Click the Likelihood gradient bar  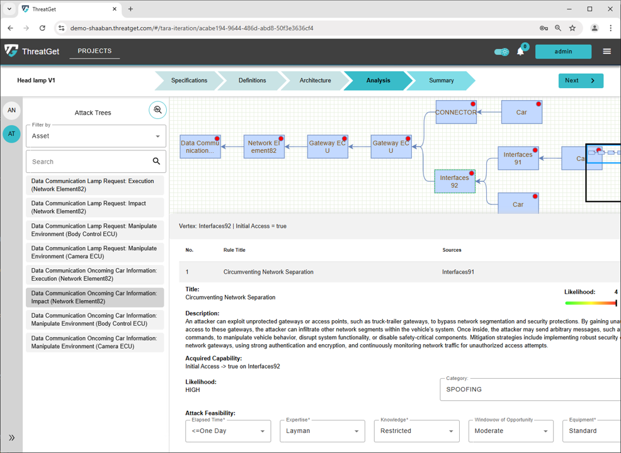click(591, 303)
